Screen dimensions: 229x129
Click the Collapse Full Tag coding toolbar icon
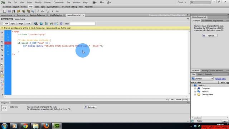click(x=2, y=42)
